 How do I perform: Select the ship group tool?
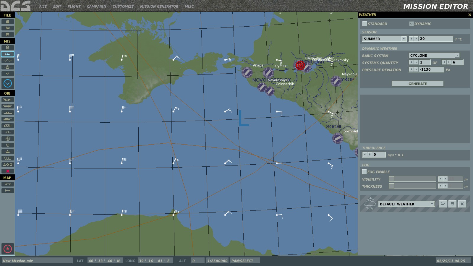click(8, 113)
